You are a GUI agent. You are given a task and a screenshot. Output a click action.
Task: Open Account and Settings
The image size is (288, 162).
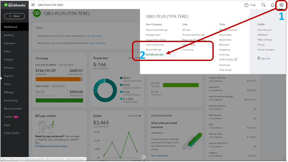tap(156, 30)
